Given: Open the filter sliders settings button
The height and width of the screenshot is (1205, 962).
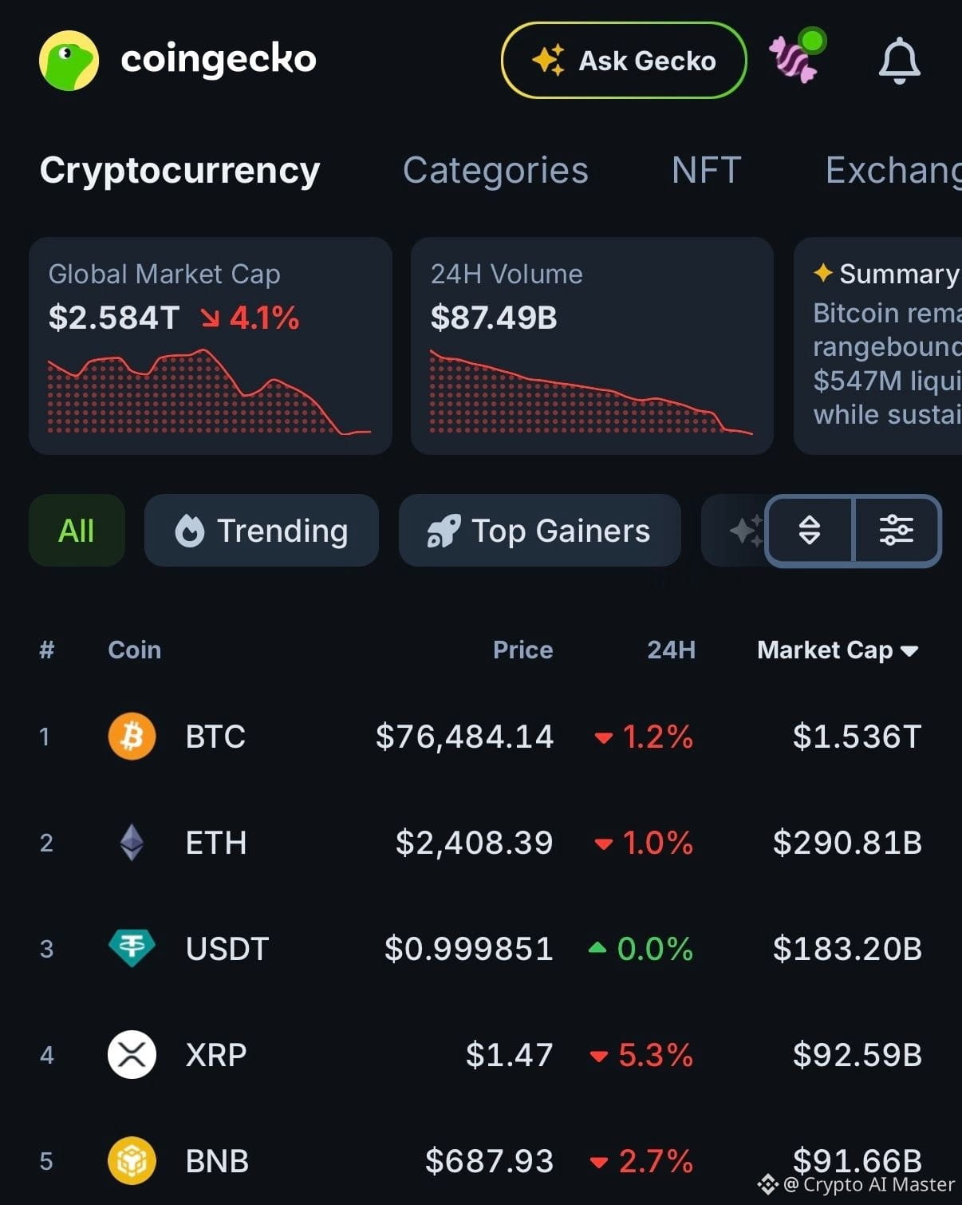Looking at the screenshot, I should click(897, 531).
